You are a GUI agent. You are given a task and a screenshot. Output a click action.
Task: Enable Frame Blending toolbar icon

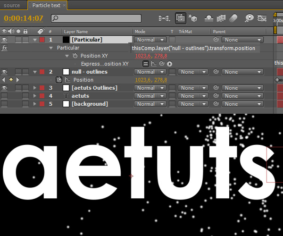click(x=221, y=18)
